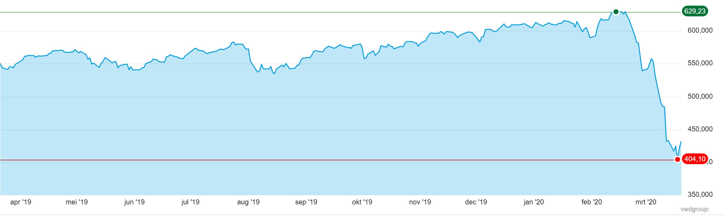Click the jan '20 date label
The image size is (725, 216).
(534, 202)
